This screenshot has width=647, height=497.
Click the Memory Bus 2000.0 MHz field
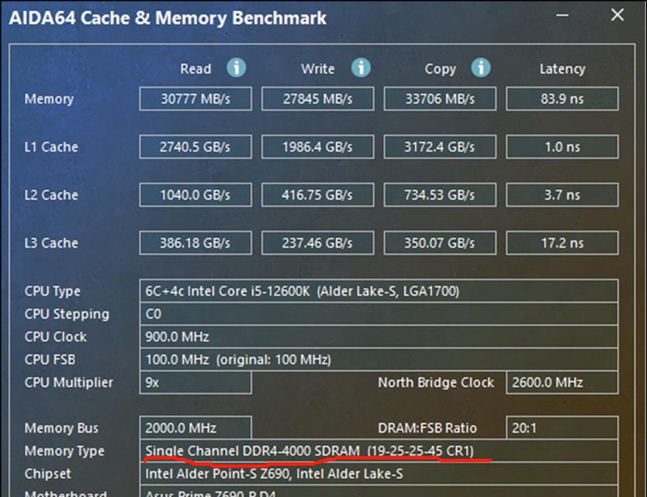click(195, 428)
